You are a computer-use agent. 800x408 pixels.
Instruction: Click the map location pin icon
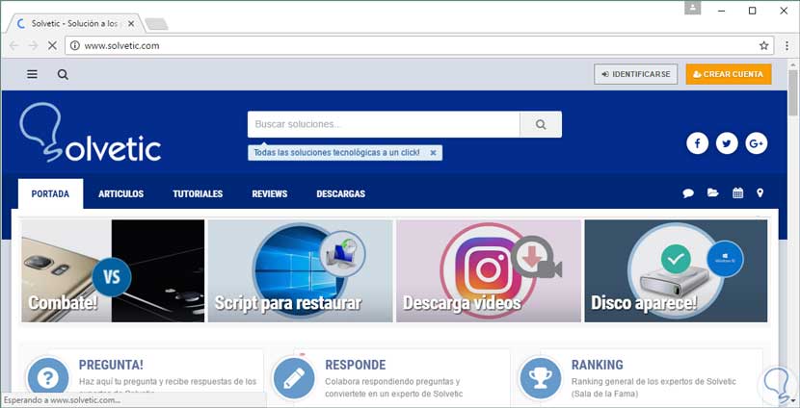[760, 192]
